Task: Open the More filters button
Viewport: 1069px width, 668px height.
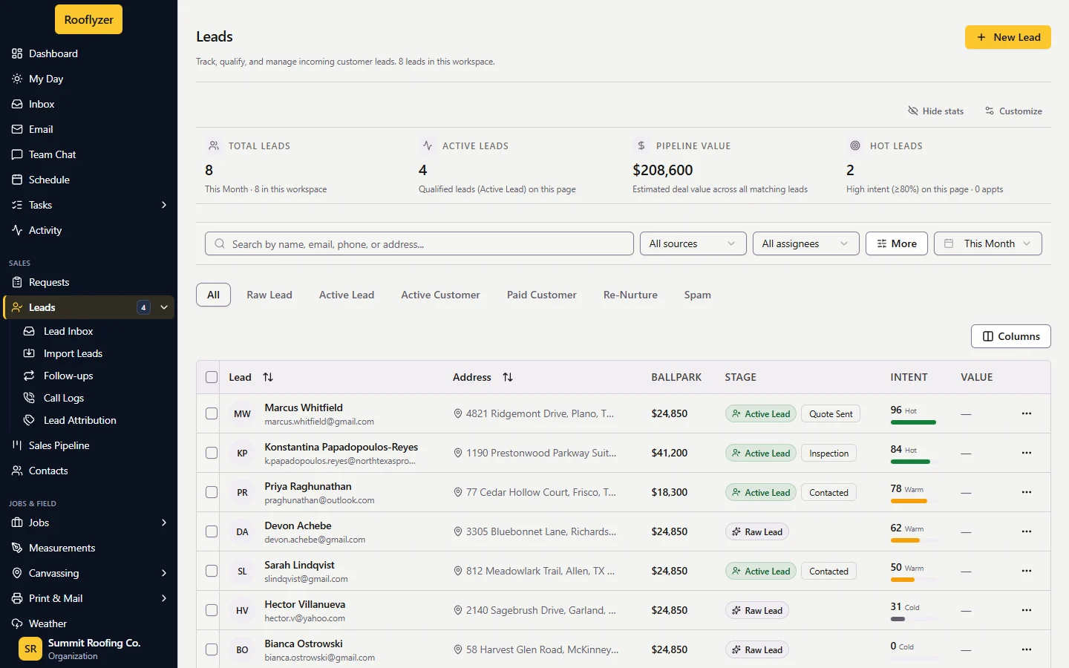Action: tap(897, 243)
